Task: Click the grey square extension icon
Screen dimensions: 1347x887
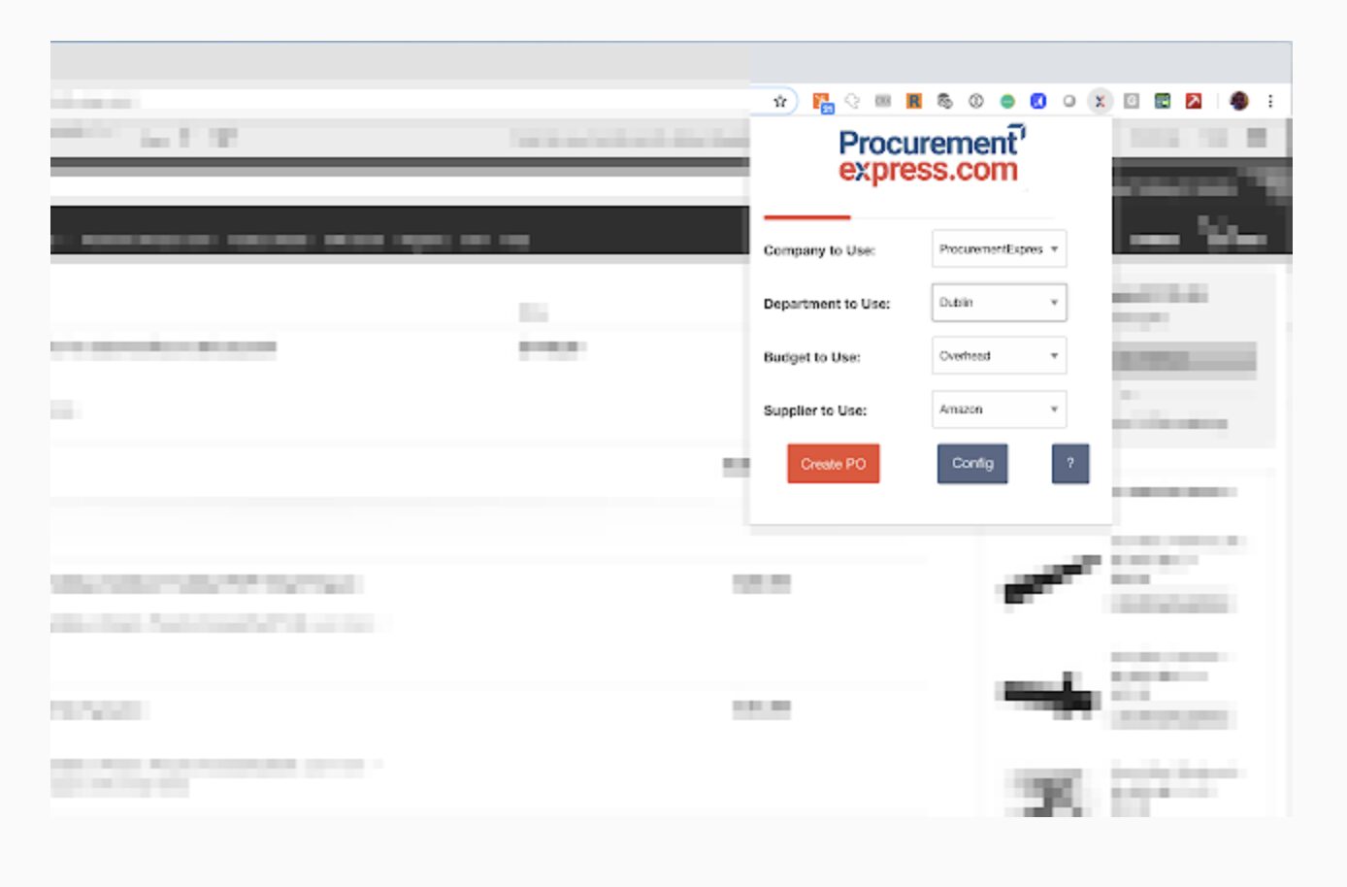Action: [1132, 101]
